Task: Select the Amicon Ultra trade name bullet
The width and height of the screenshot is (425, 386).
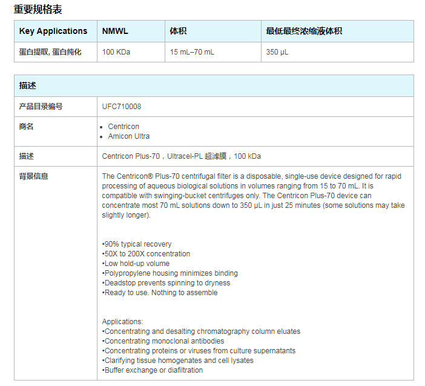Action: coord(129,136)
